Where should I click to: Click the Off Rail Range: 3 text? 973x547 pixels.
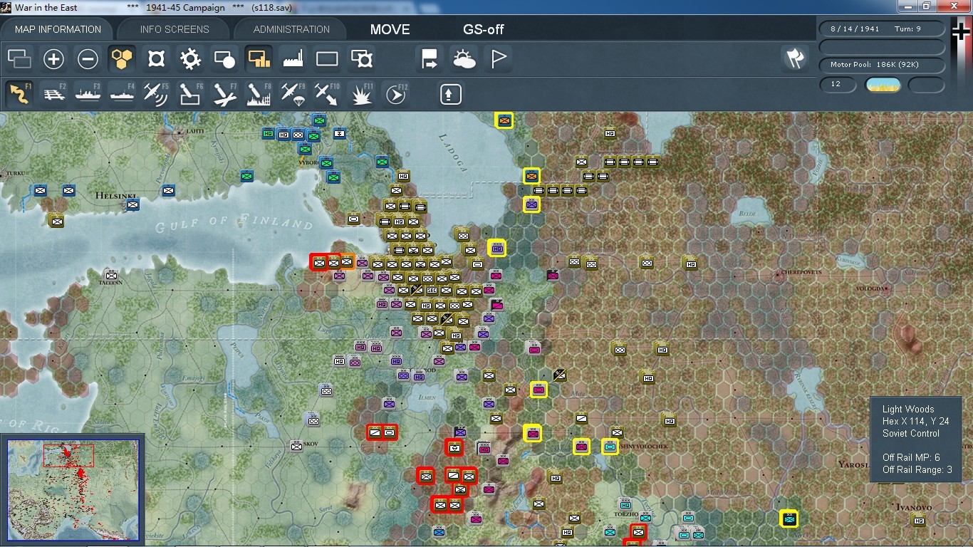click(917, 469)
